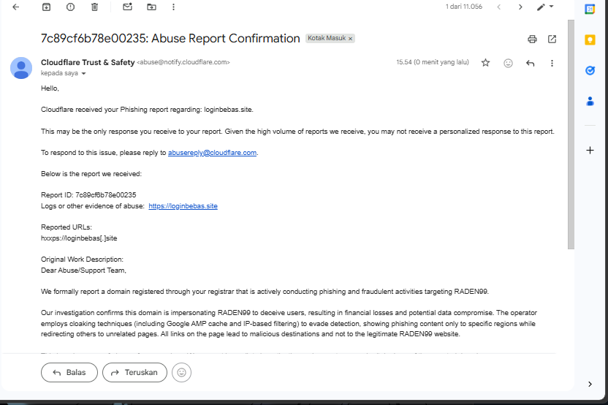Image resolution: width=608 pixels, height=405 pixels.
Task: Open Google Tasks side panel
Action: (590, 70)
